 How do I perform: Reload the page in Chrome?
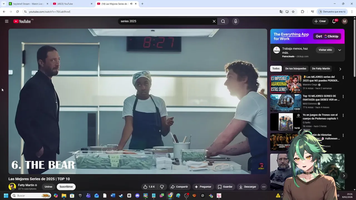click(x=17, y=12)
